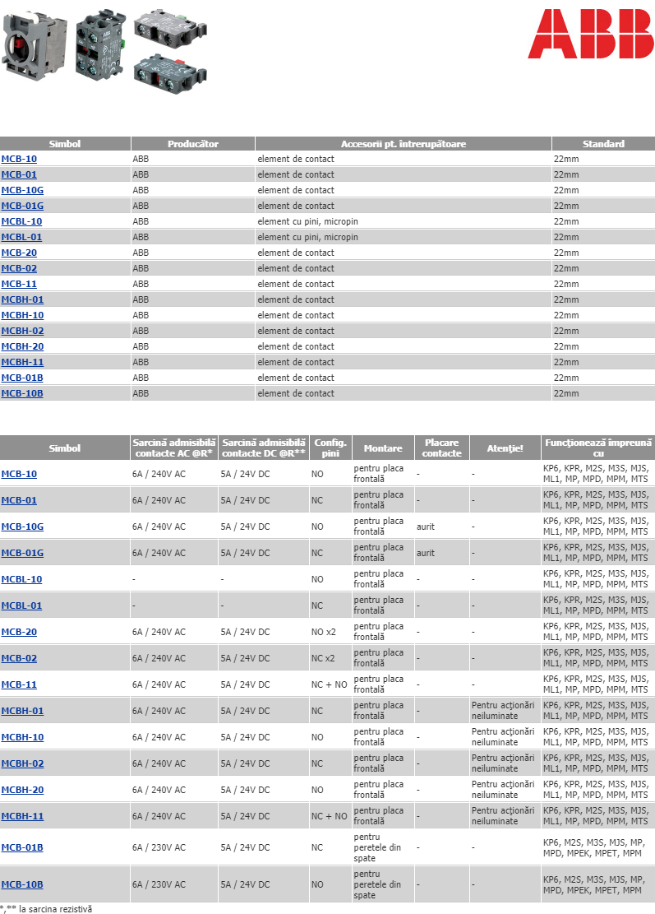Select 'aurit' in the MCB-10G row
655x914 pixels.
[x=426, y=527]
